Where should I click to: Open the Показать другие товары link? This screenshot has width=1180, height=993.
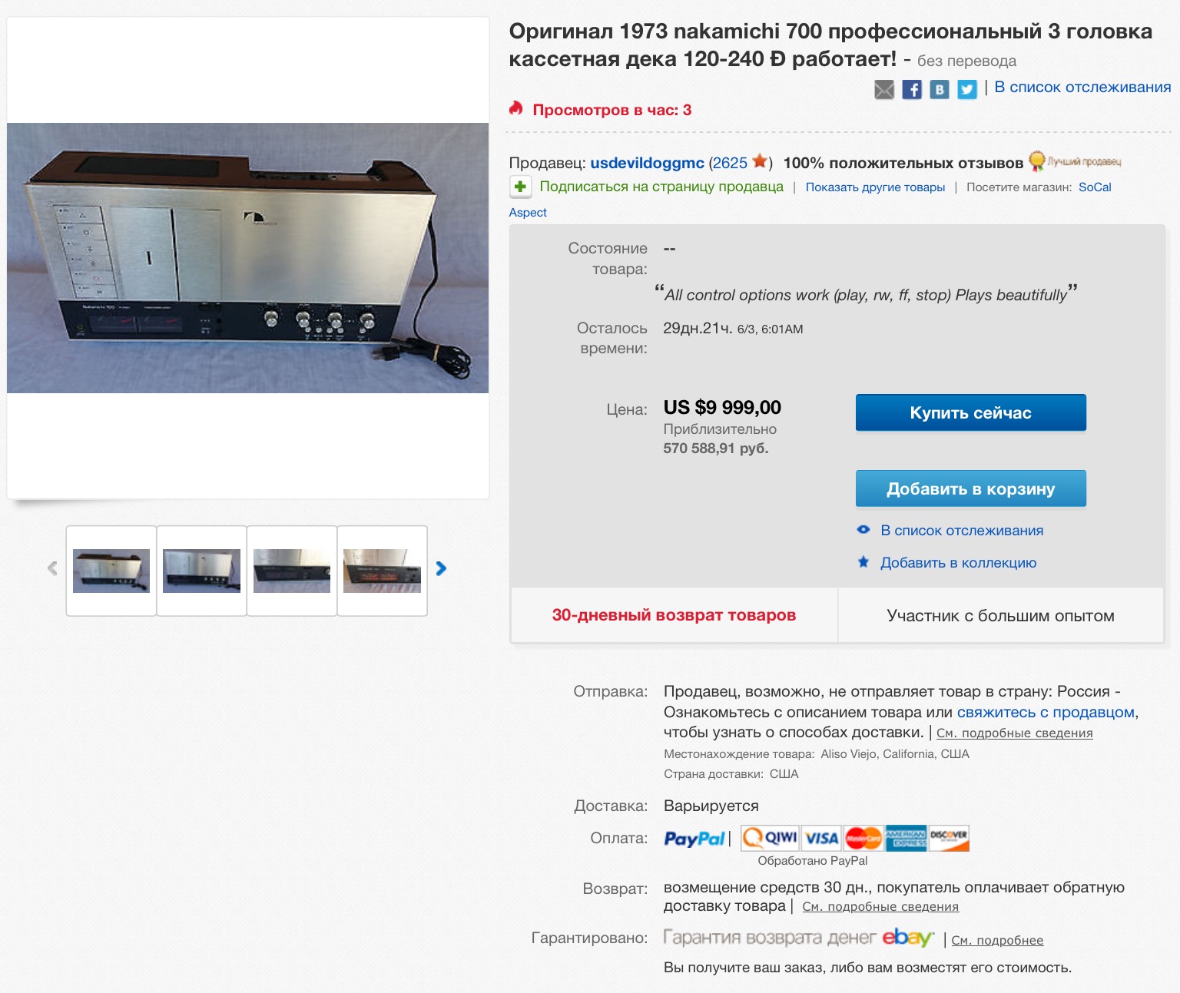point(875,187)
